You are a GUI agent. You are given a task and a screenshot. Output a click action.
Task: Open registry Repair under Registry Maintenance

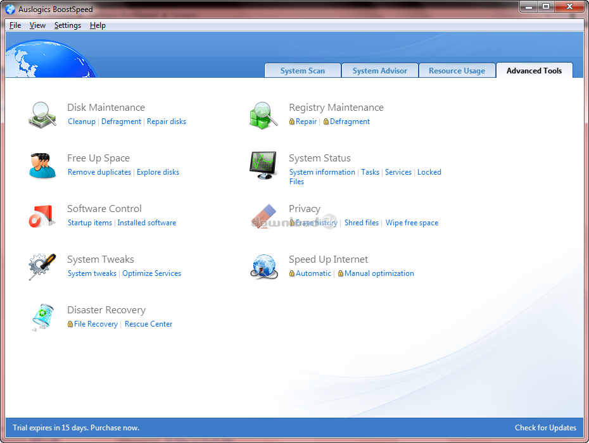[x=306, y=122]
